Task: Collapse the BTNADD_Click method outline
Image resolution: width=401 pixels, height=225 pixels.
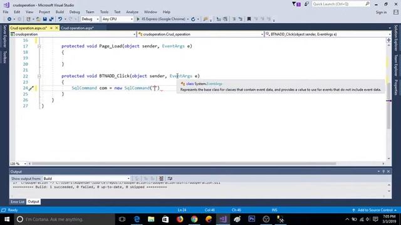Action: click(39, 76)
